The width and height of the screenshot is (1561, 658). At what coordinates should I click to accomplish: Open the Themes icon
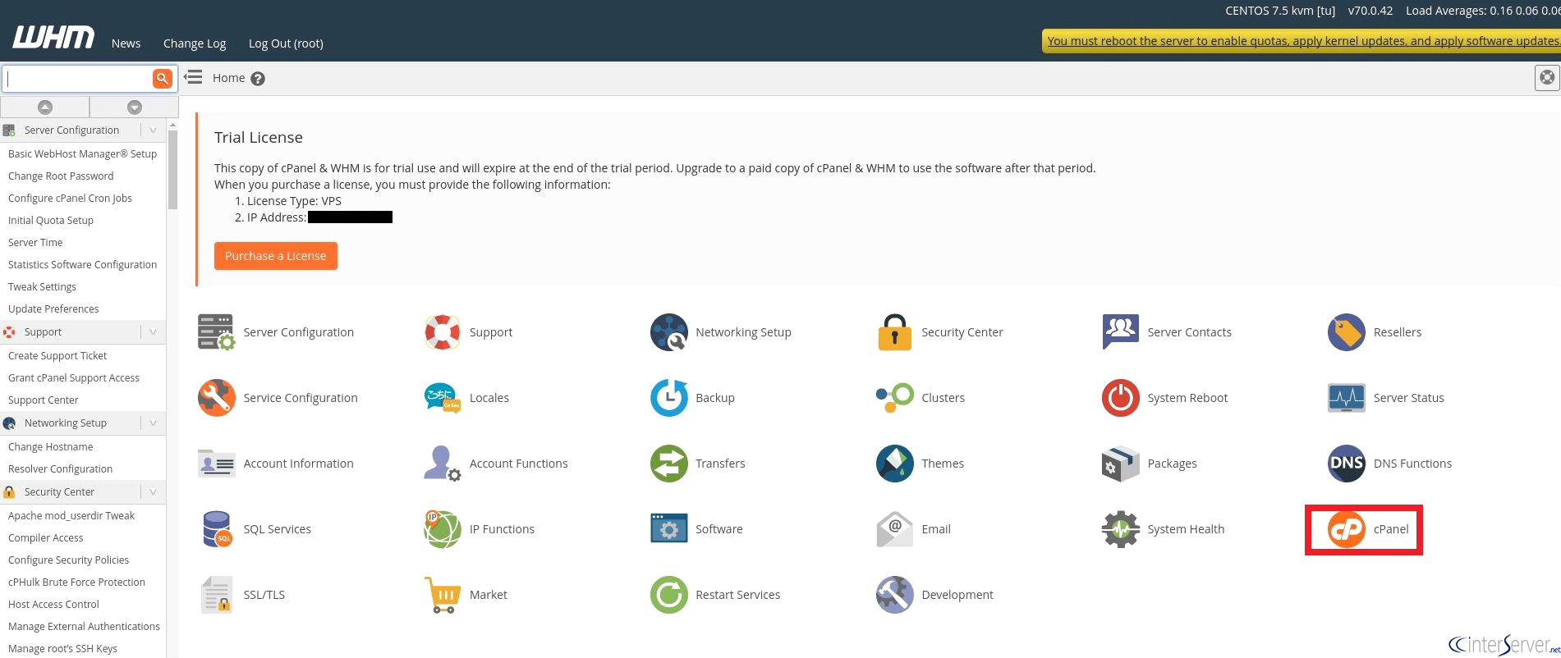point(895,464)
